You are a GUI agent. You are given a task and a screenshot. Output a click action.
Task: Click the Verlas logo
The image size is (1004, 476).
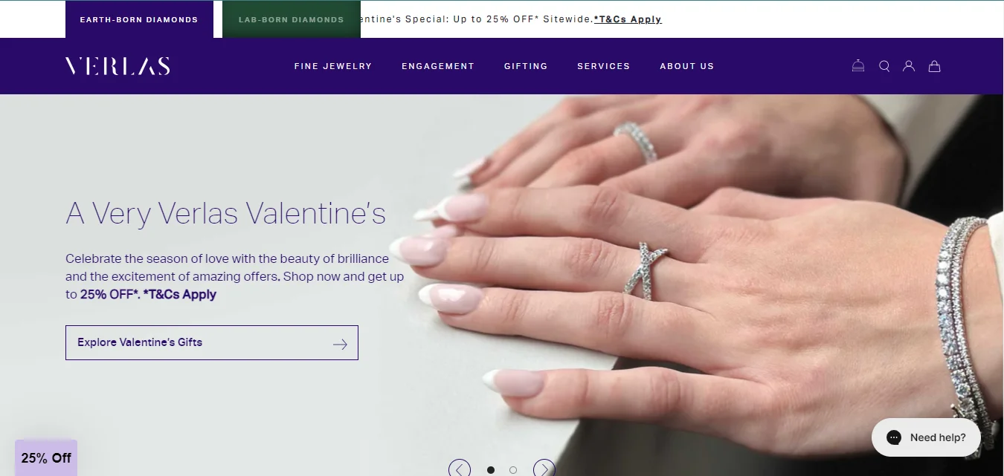[x=118, y=66]
